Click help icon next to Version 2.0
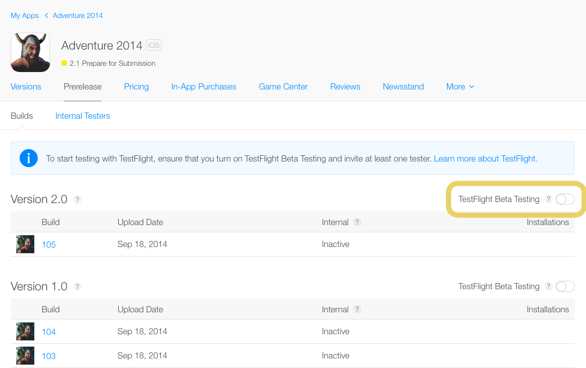Viewport: 586px width, 368px height. click(78, 200)
